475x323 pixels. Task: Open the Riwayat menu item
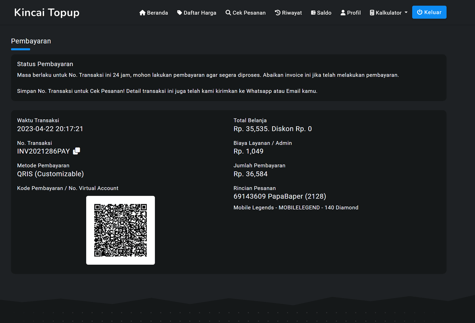289,13
